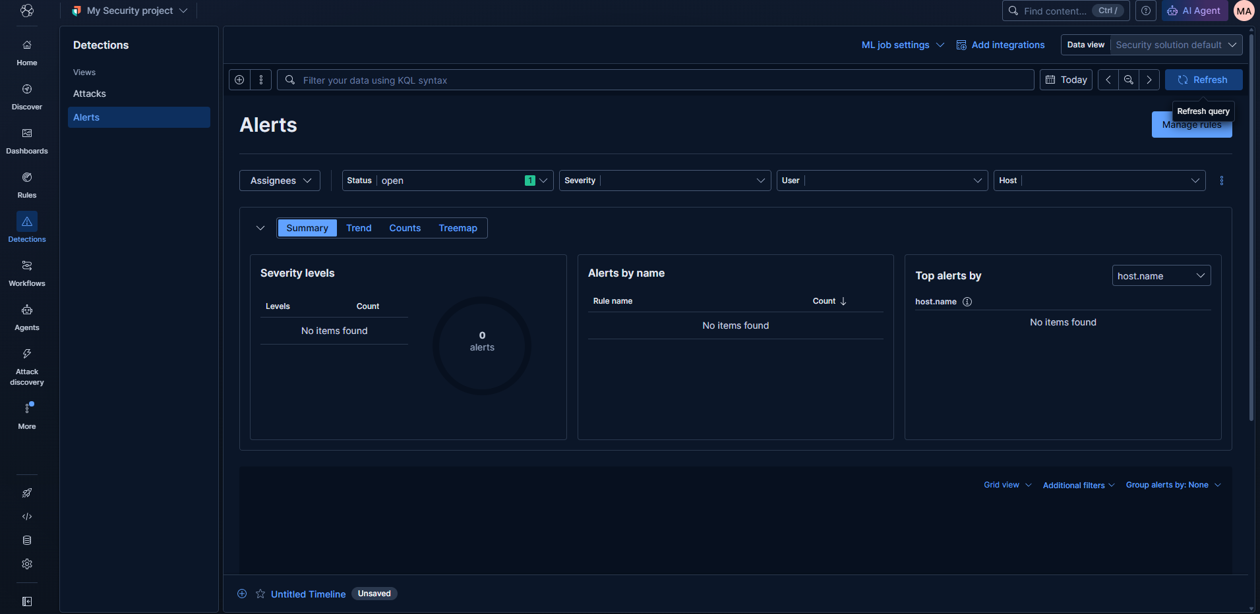Click the host.name info icon
This screenshot has width=1260, height=614.
click(x=967, y=302)
